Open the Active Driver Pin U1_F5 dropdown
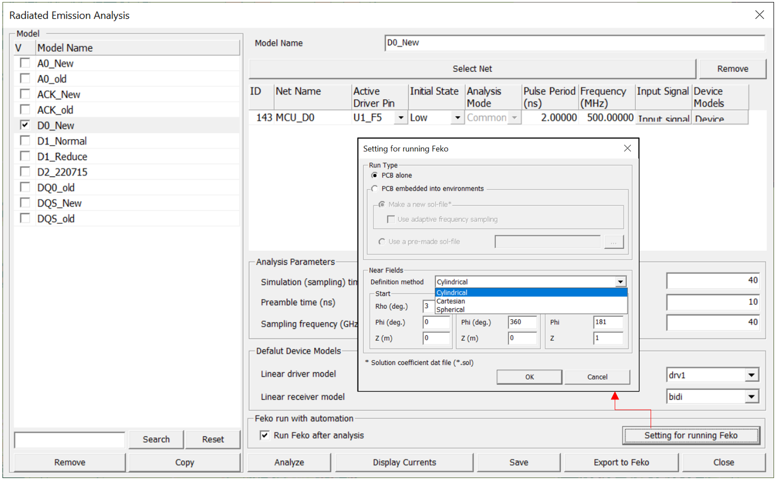Image resolution: width=777 pixels, height=481 pixels. coord(401,118)
